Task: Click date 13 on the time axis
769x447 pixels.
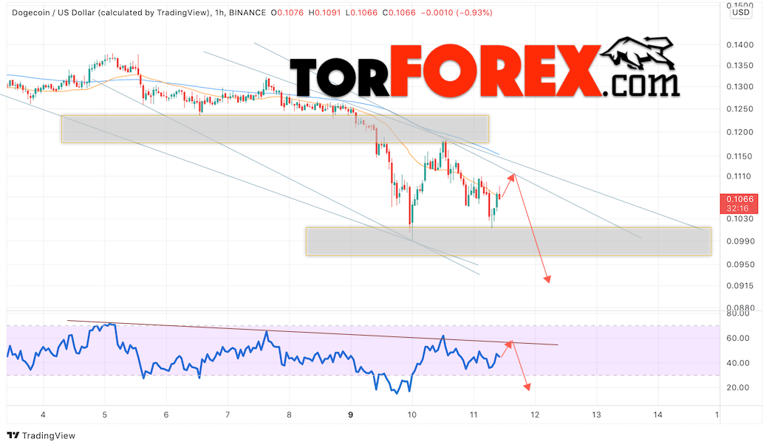Action: 596,415
